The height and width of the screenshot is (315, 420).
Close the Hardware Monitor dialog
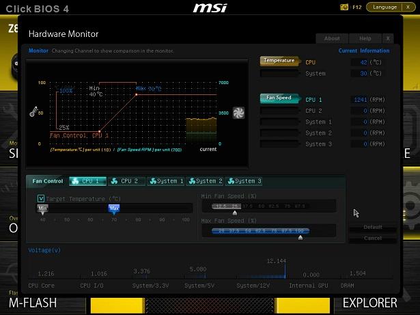click(388, 38)
